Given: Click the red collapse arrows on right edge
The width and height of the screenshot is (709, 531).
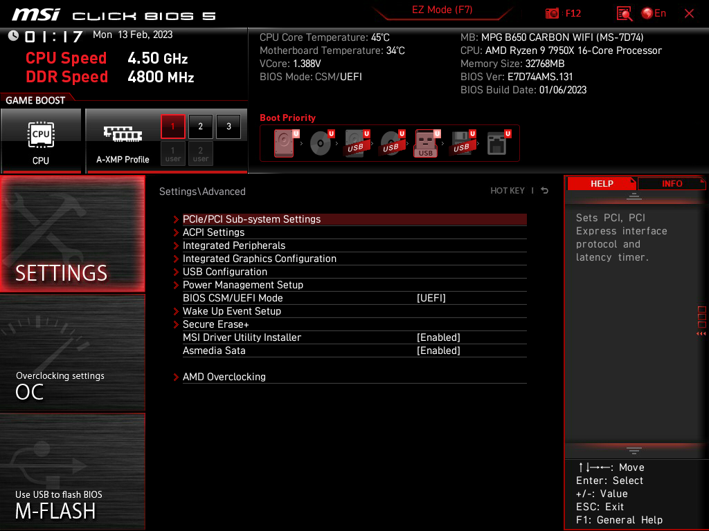Looking at the screenshot, I should point(701,334).
